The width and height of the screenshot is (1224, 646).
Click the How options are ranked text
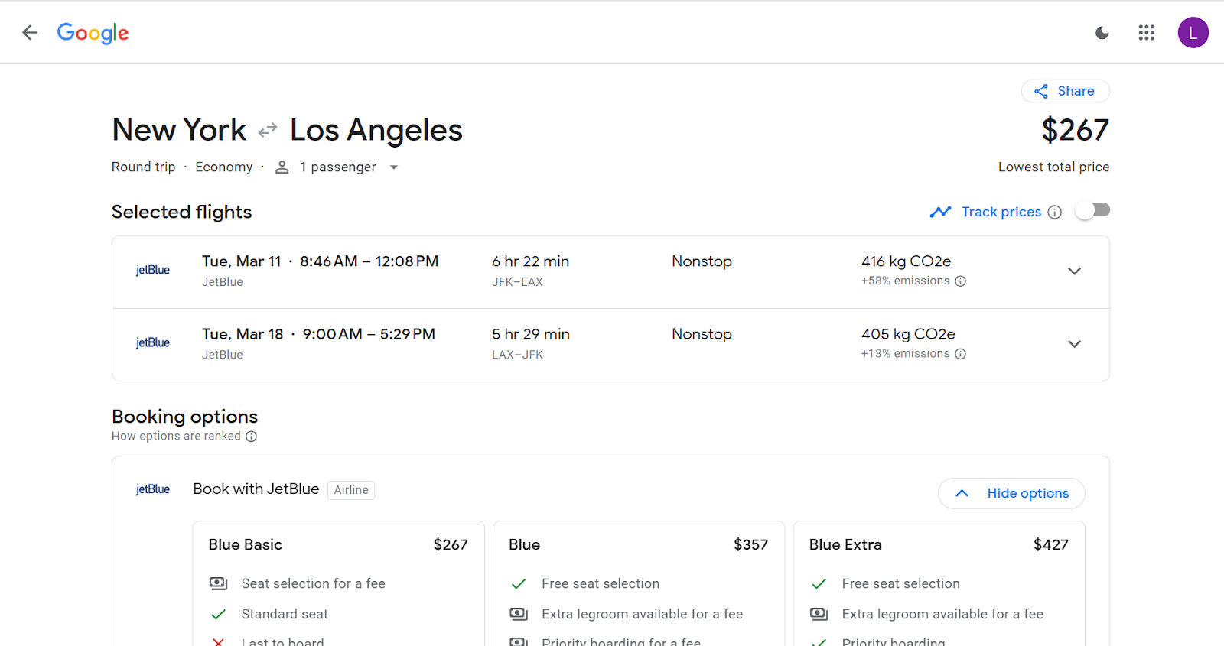point(176,436)
